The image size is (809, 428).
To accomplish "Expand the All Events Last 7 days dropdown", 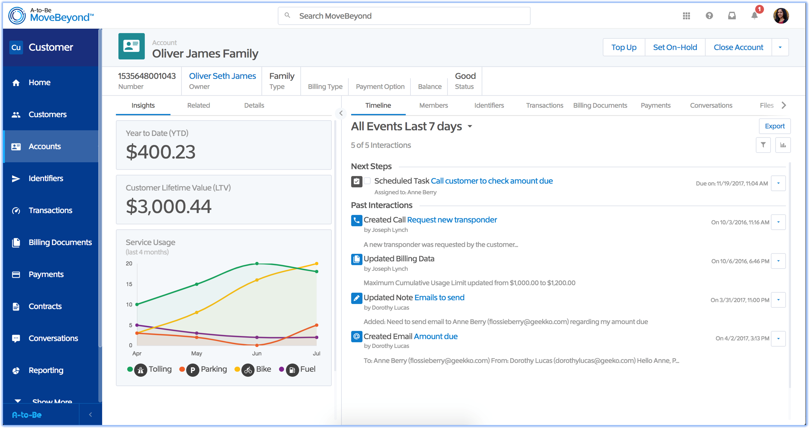I will (470, 126).
